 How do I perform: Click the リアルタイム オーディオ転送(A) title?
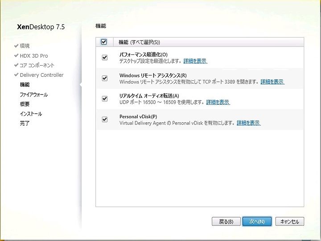(149, 96)
